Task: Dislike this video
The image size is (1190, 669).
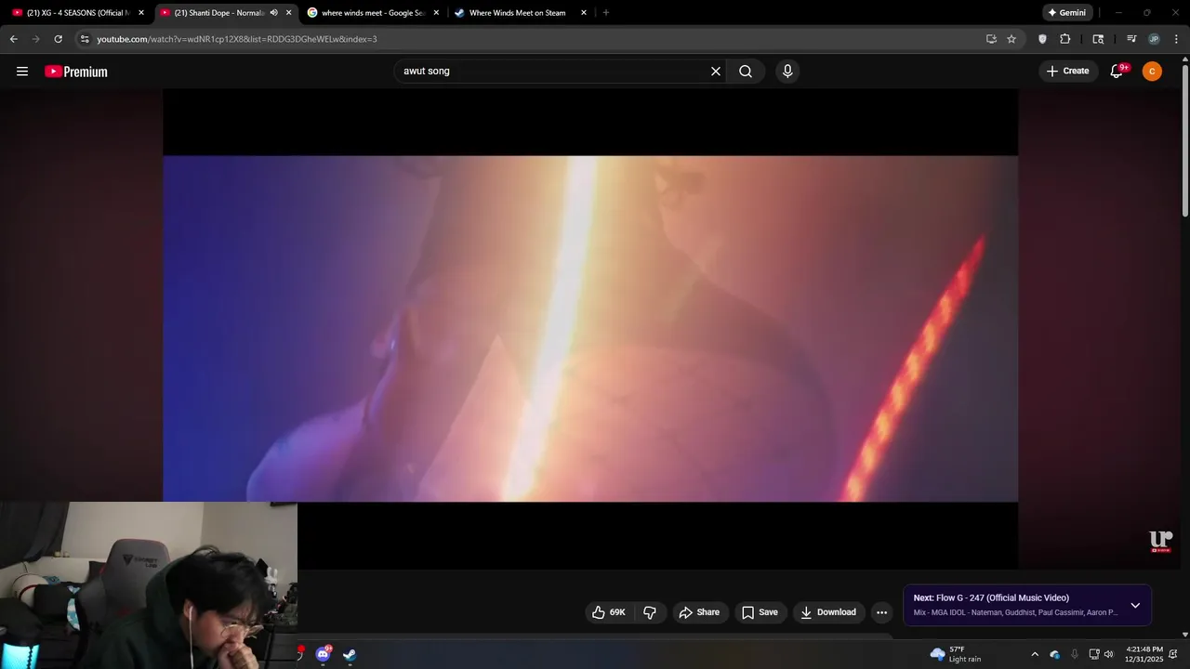Action: point(650,612)
